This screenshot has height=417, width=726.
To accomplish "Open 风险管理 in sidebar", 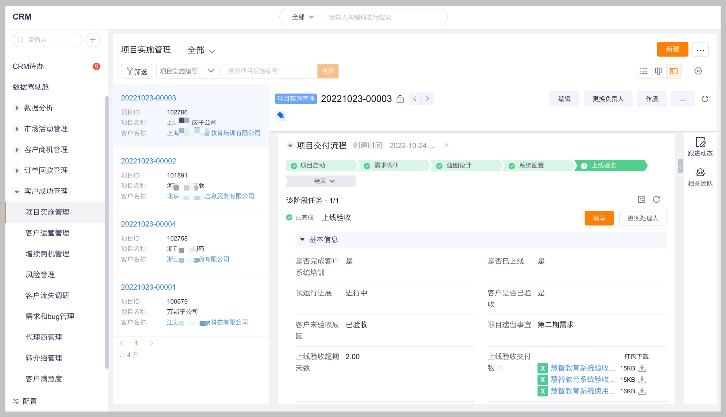I will pyautogui.click(x=40, y=275).
